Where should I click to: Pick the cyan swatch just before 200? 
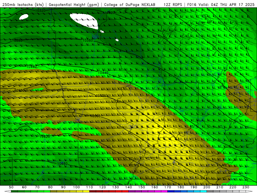pyautogui.click(x=204, y=191)
